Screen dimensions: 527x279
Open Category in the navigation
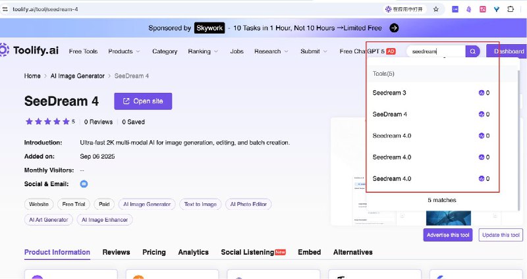165,51
